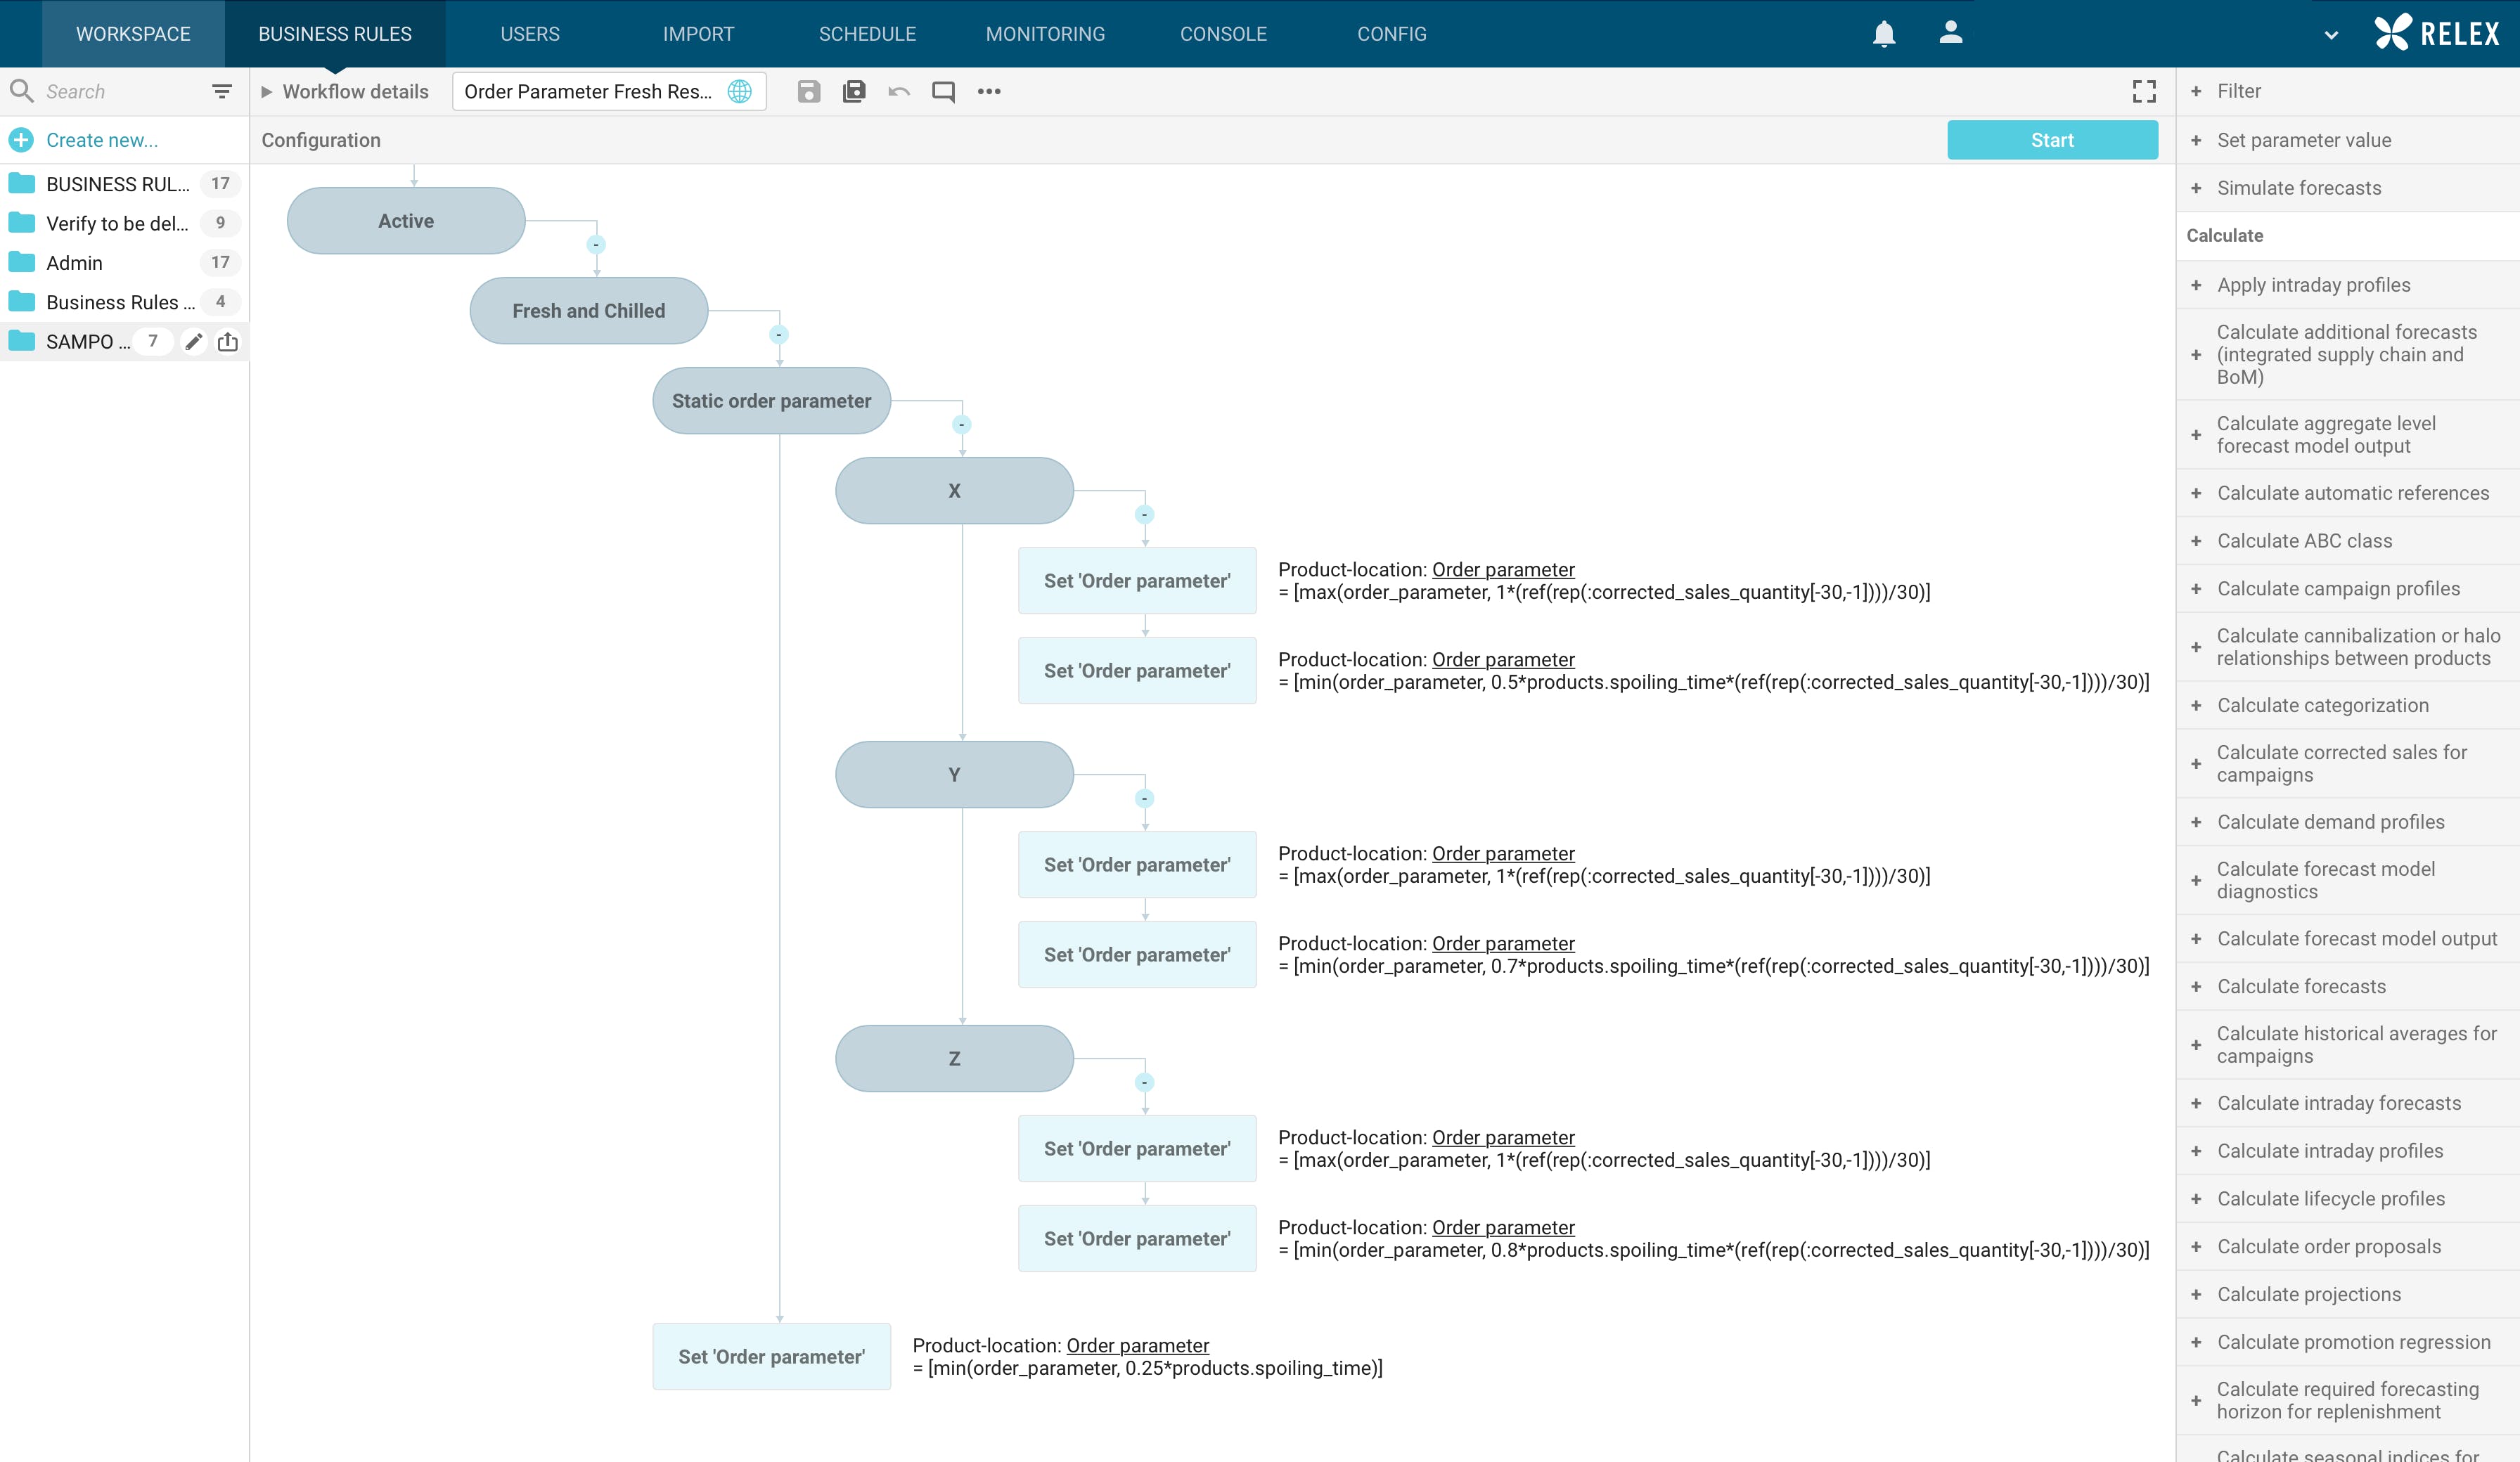The image size is (2520, 1462).
Task: Collapse the Active node branch
Action: tap(596, 245)
